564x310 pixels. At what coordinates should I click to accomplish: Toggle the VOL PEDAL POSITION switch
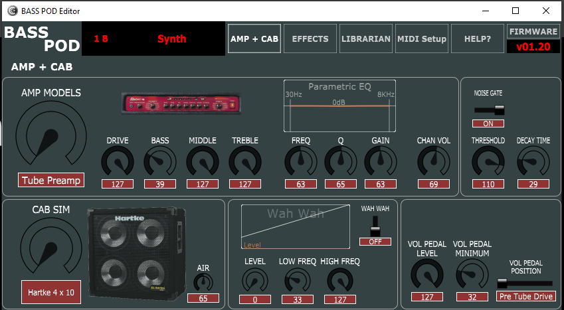tap(525, 282)
